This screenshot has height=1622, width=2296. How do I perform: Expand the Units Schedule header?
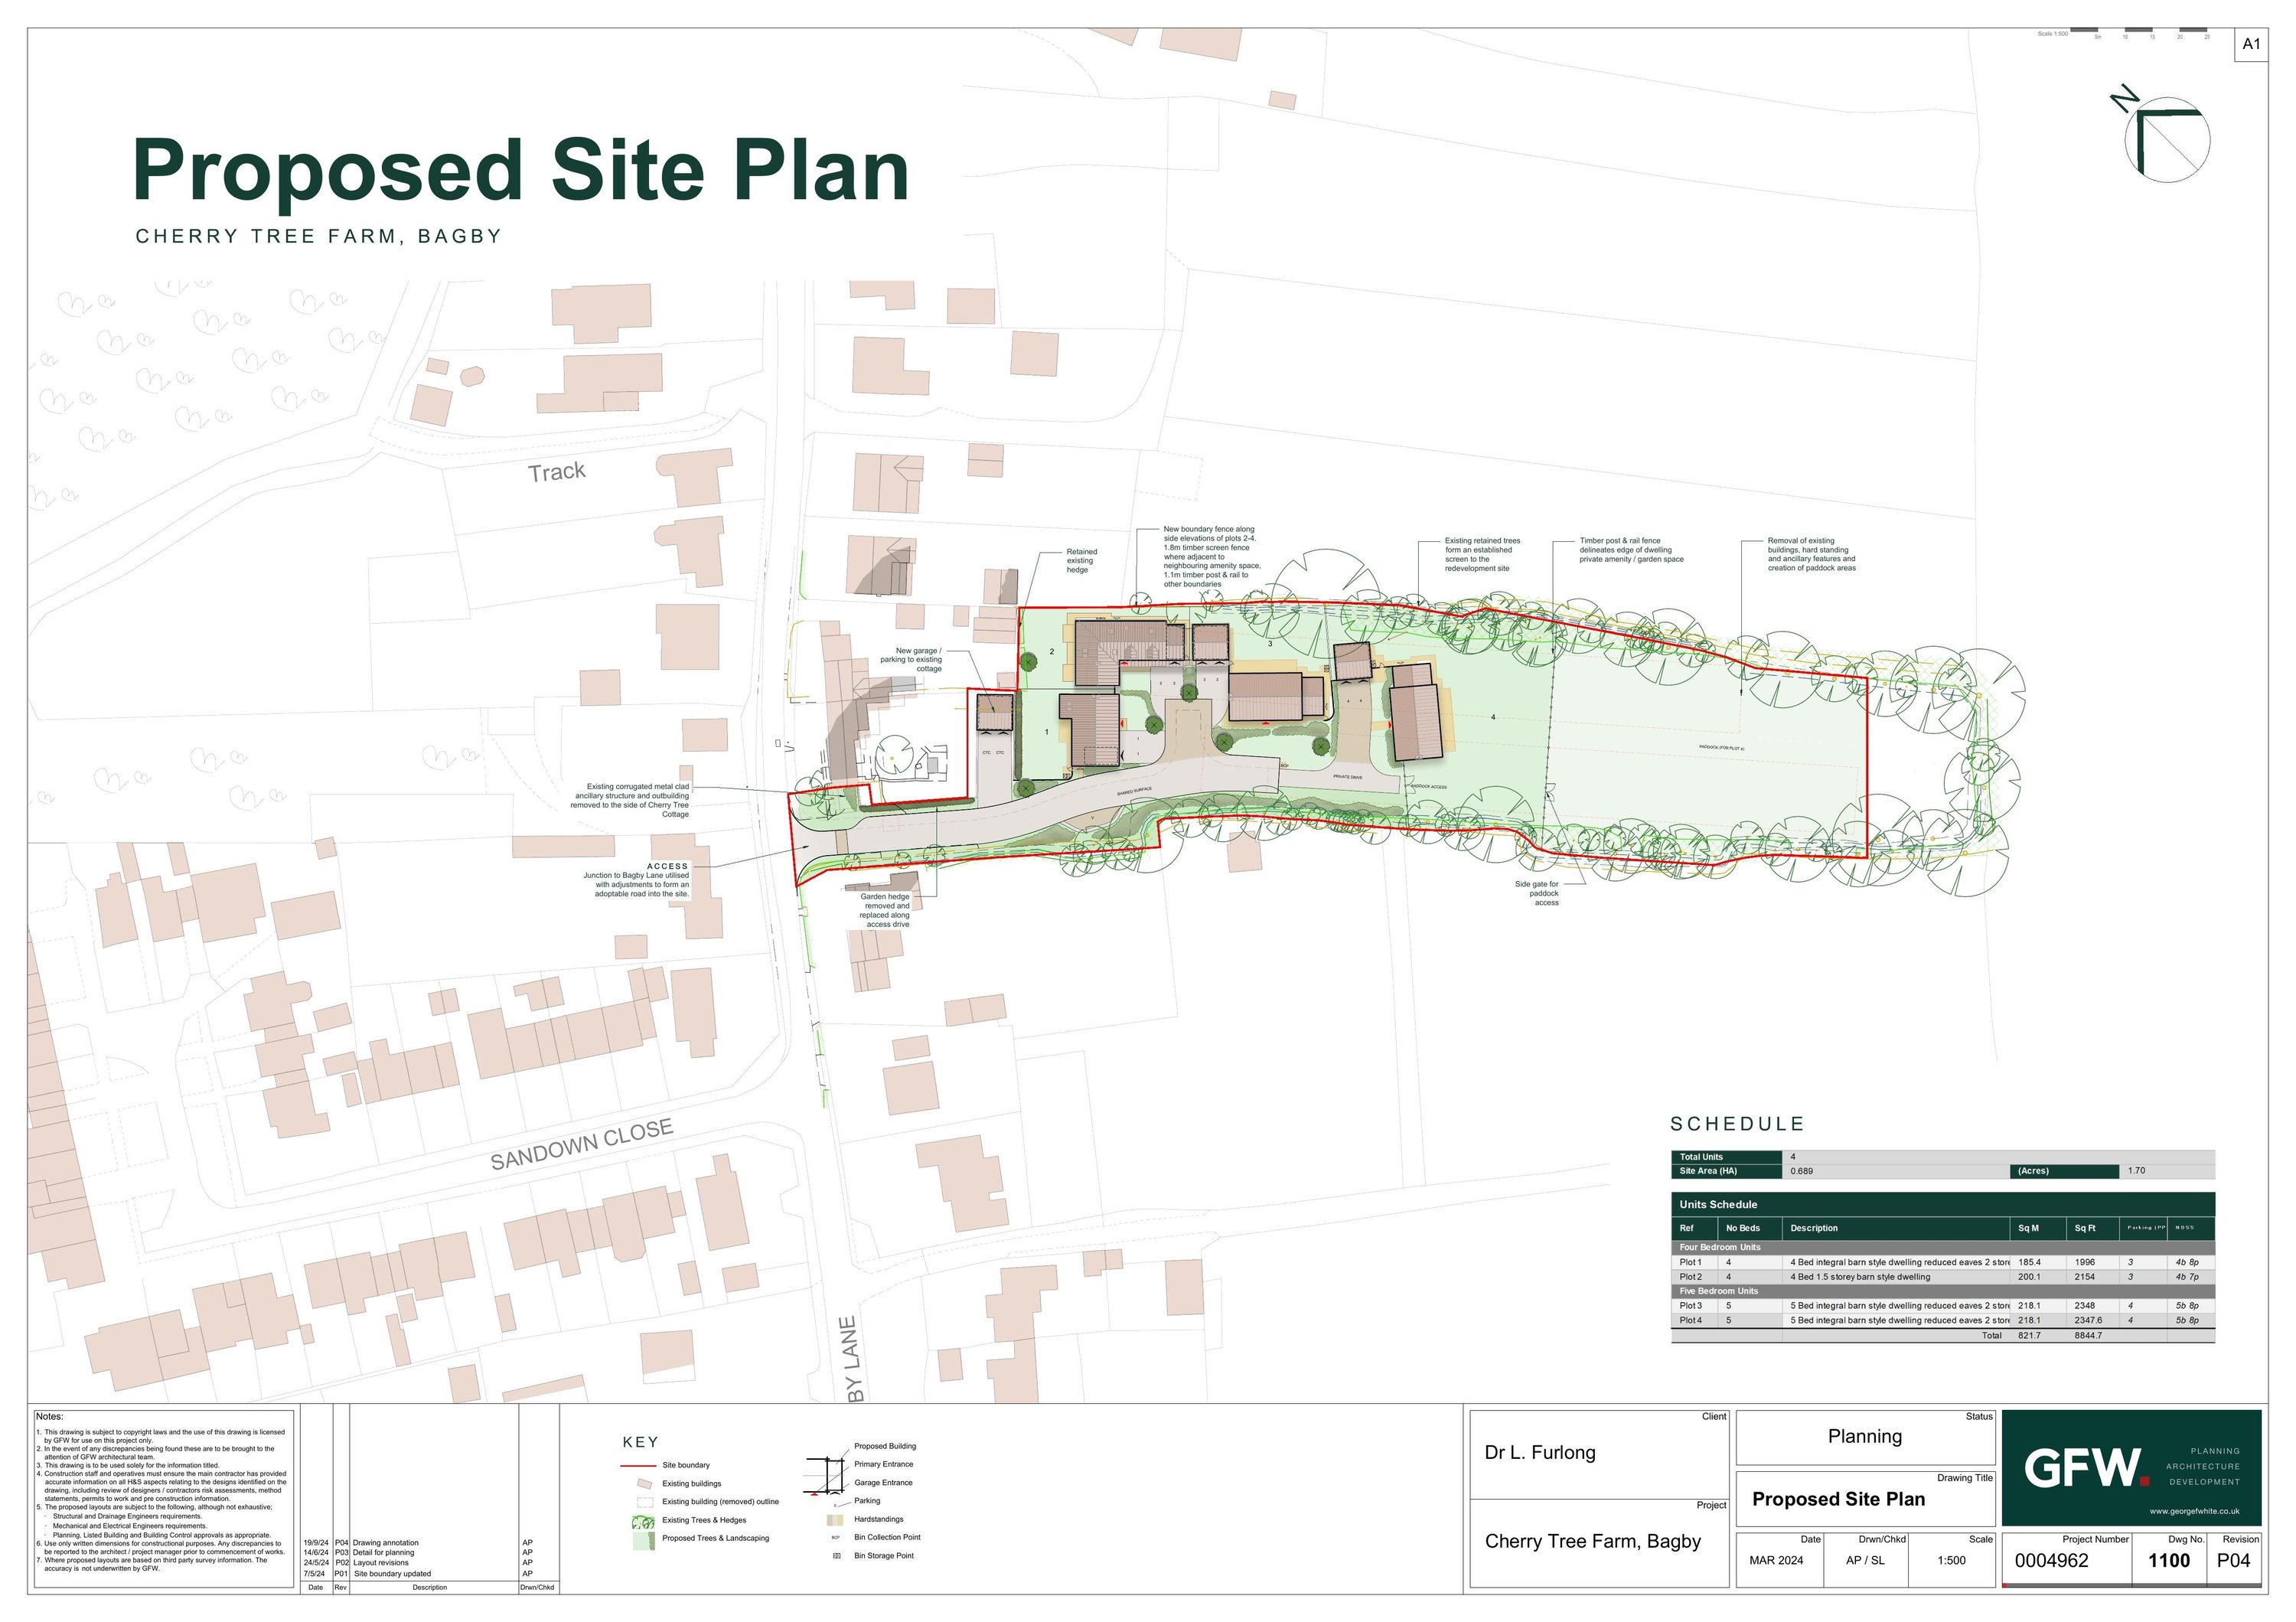pos(1720,1205)
